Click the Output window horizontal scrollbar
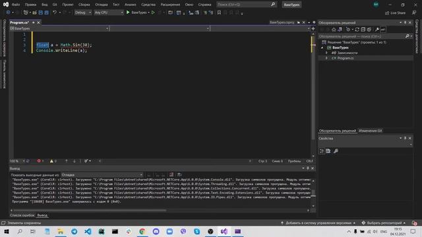Image resolution: width=422 pixels, height=237 pixels. 90,211
